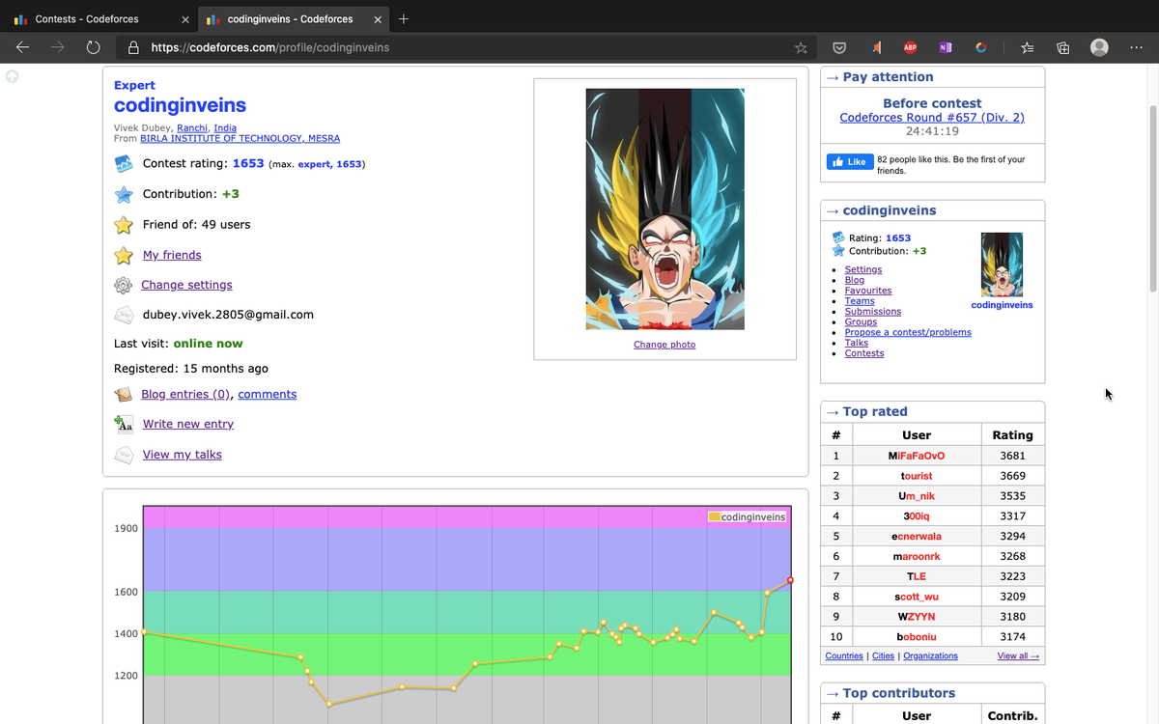Click the icon beside Write new entry
The image size is (1159, 724).
pyautogui.click(x=124, y=424)
